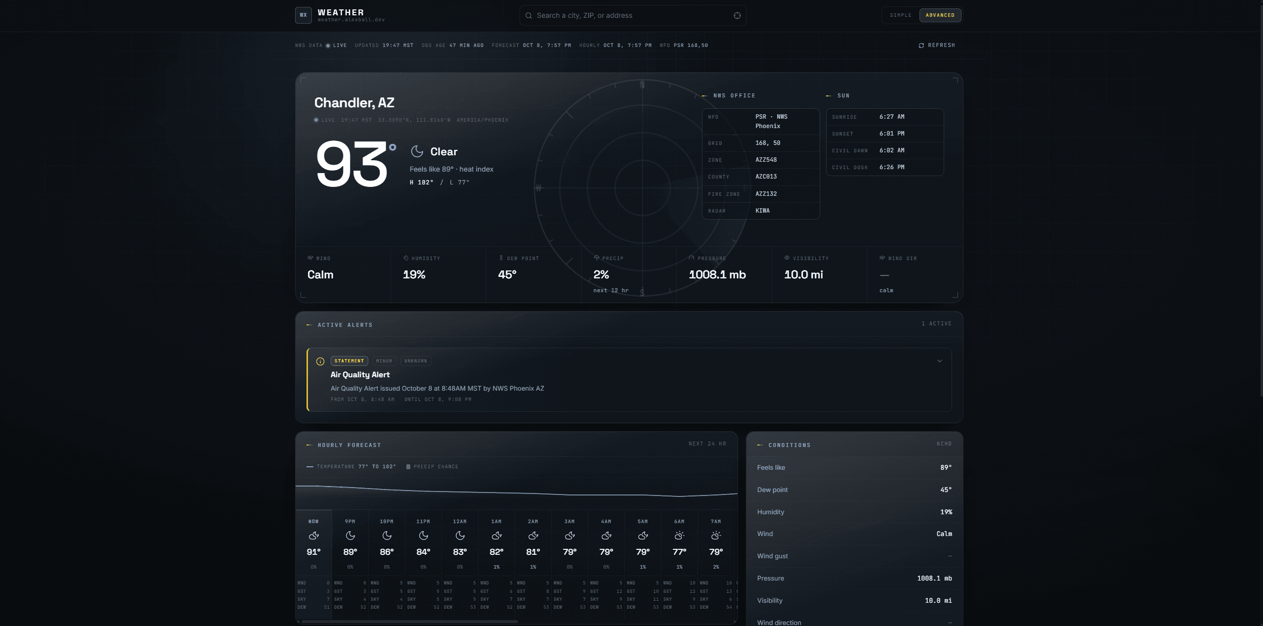Click the moon icon beside Clear
The width and height of the screenshot is (1263, 626).
tap(417, 151)
